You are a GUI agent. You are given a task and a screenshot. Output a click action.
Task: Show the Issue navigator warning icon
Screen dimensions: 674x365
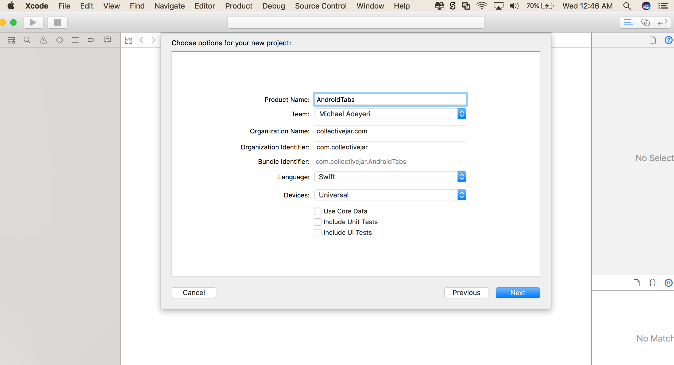[43, 40]
